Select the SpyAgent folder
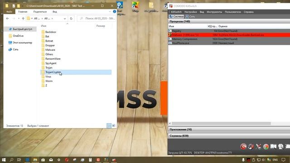 pos(49,63)
